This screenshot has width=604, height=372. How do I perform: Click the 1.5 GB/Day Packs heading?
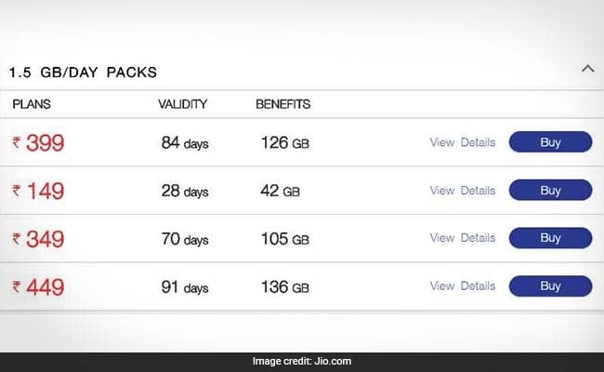pyautogui.click(x=83, y=72)
